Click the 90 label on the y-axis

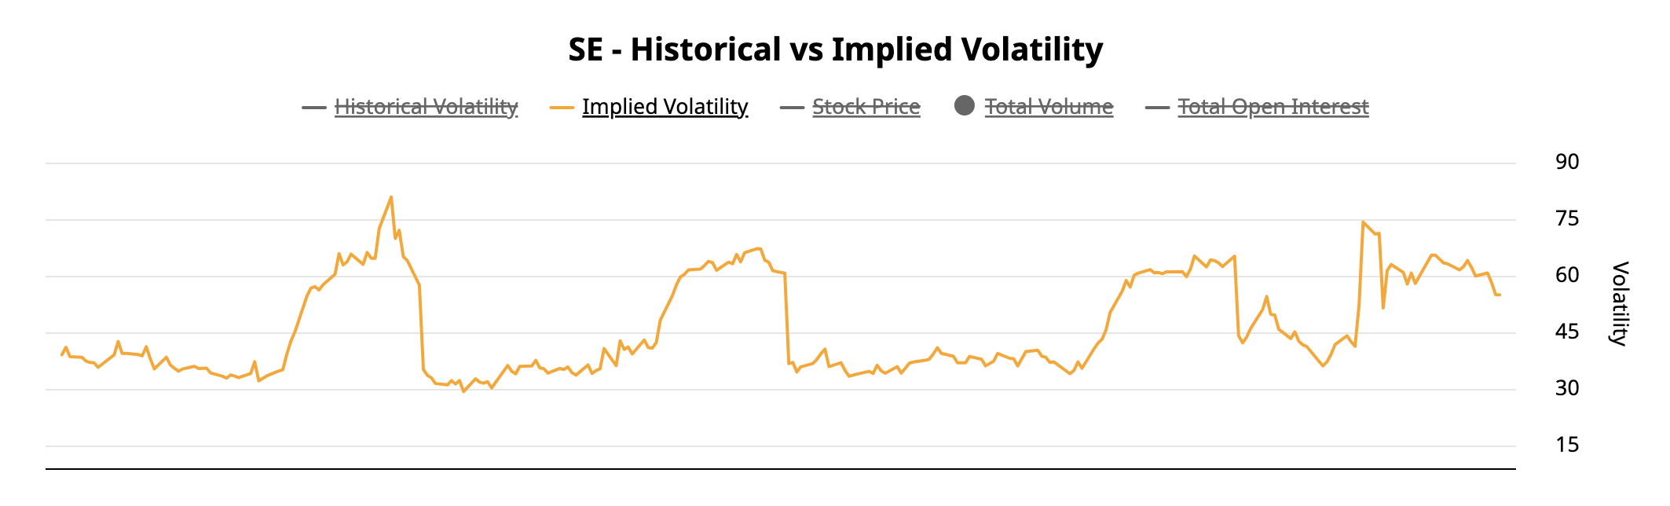click(1566, 162)
